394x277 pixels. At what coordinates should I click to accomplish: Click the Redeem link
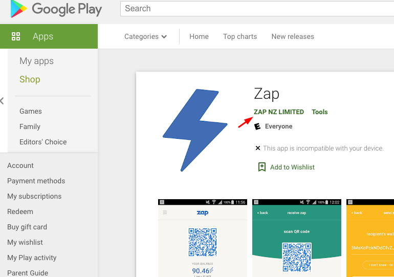tap(20, 211)
